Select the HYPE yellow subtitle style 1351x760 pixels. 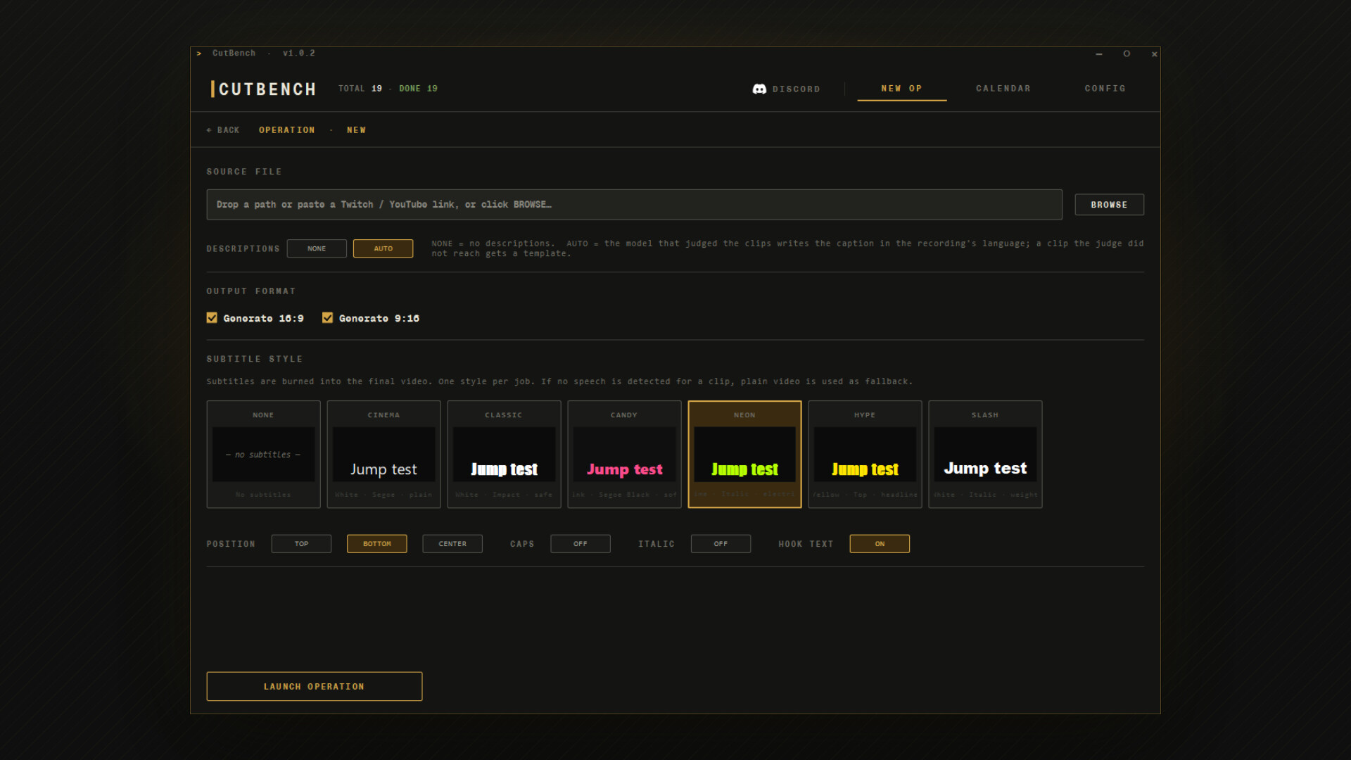(865, 455)
